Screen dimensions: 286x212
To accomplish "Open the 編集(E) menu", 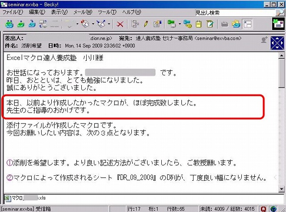I will tap(37, 12).
